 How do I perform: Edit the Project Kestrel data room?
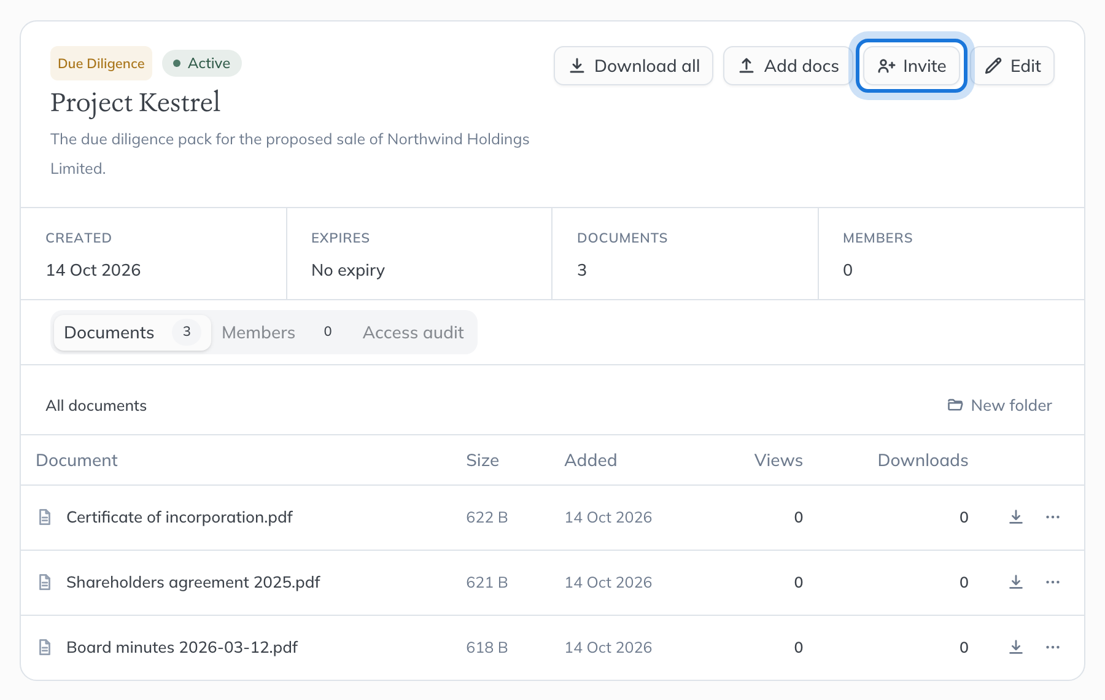[1013, 66]
